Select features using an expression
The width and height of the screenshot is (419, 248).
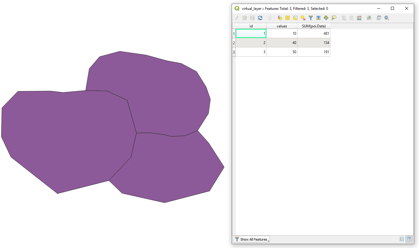[280, 18]
